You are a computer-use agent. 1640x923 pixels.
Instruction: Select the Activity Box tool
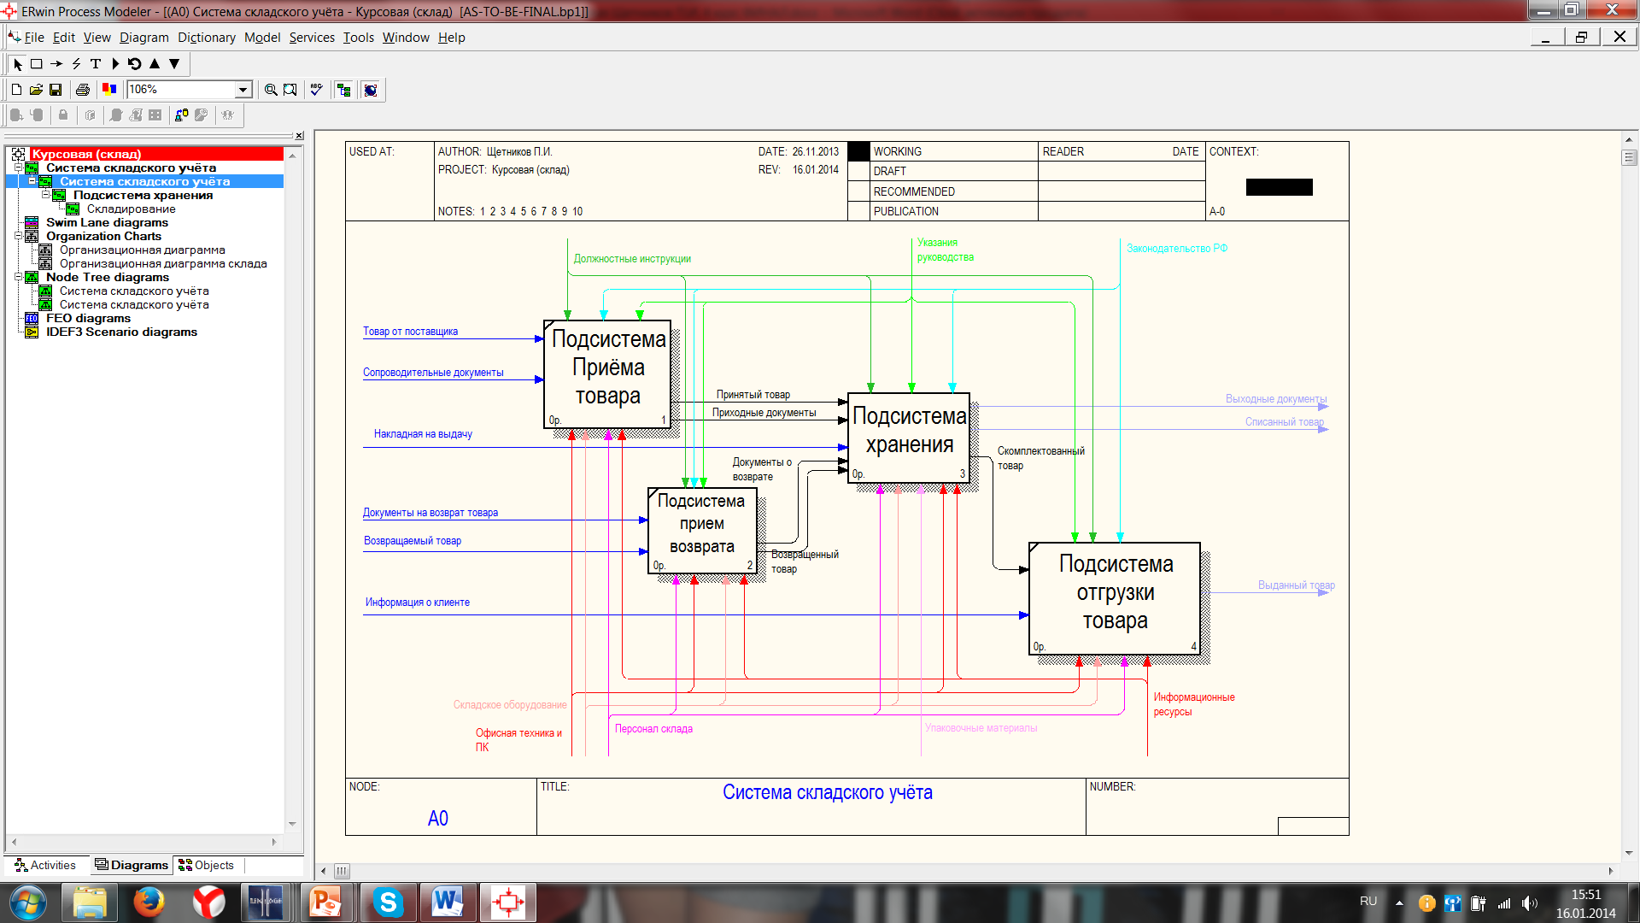37,64
